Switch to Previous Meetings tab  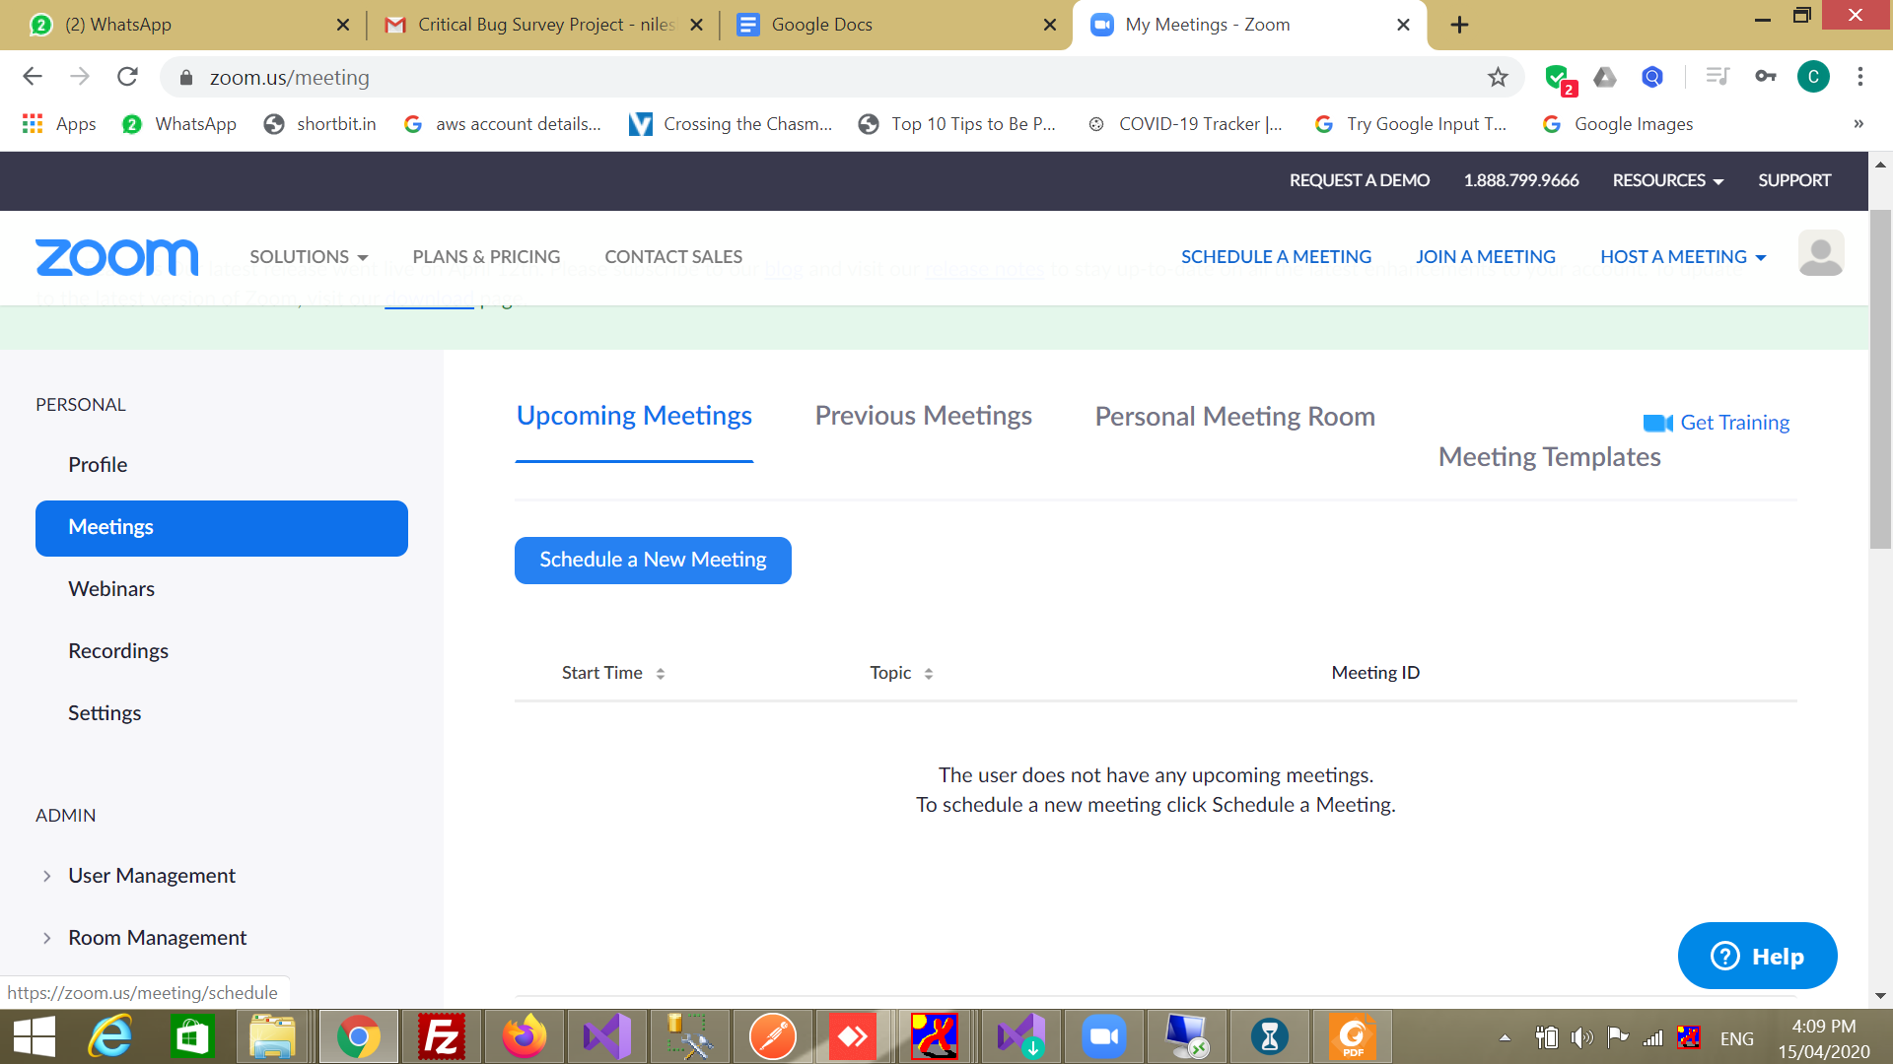click(923, 416)
